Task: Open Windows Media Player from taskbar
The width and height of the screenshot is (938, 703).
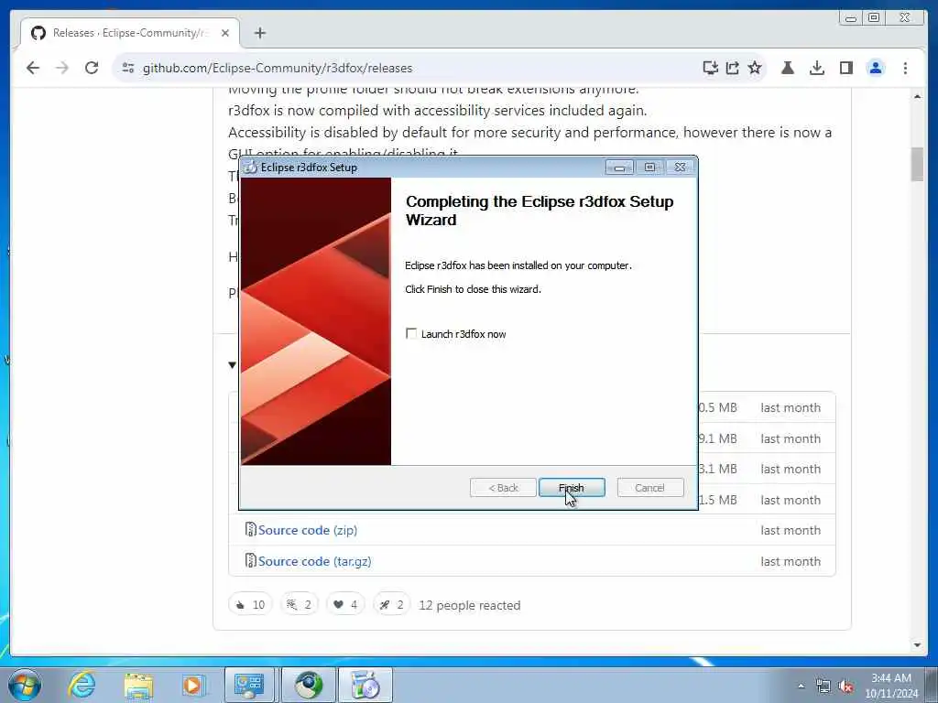Action: tap(192, 685)
